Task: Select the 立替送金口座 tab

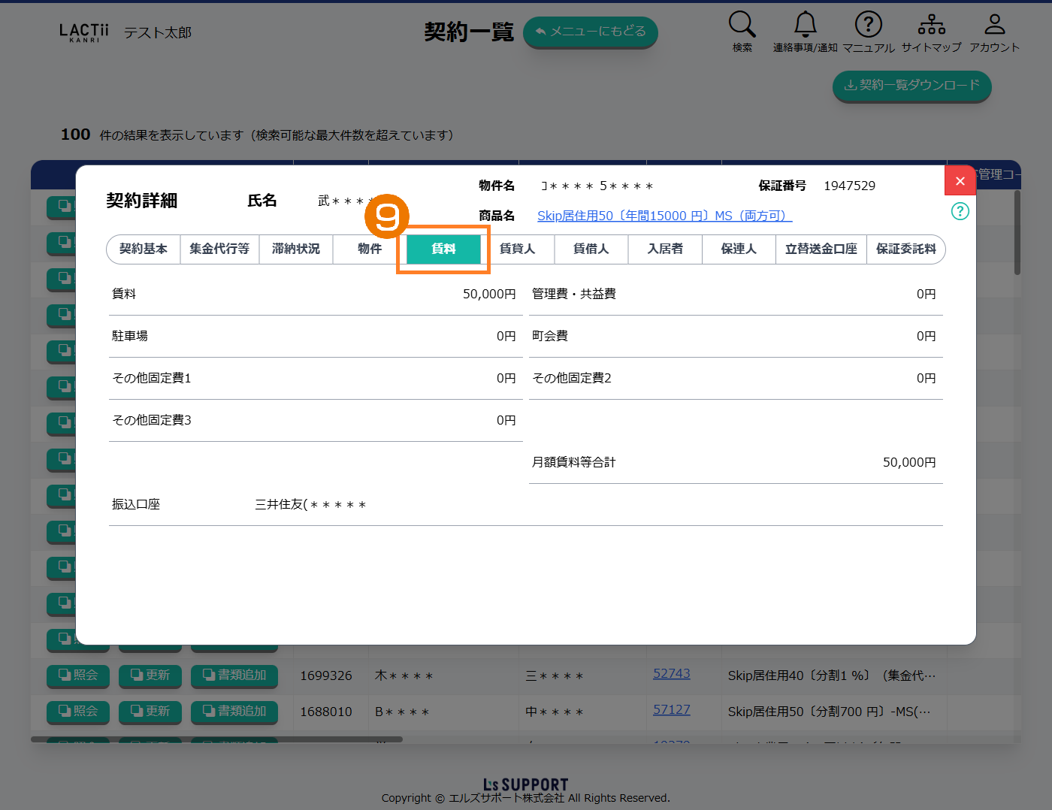Action: click(x=821, y=249)
